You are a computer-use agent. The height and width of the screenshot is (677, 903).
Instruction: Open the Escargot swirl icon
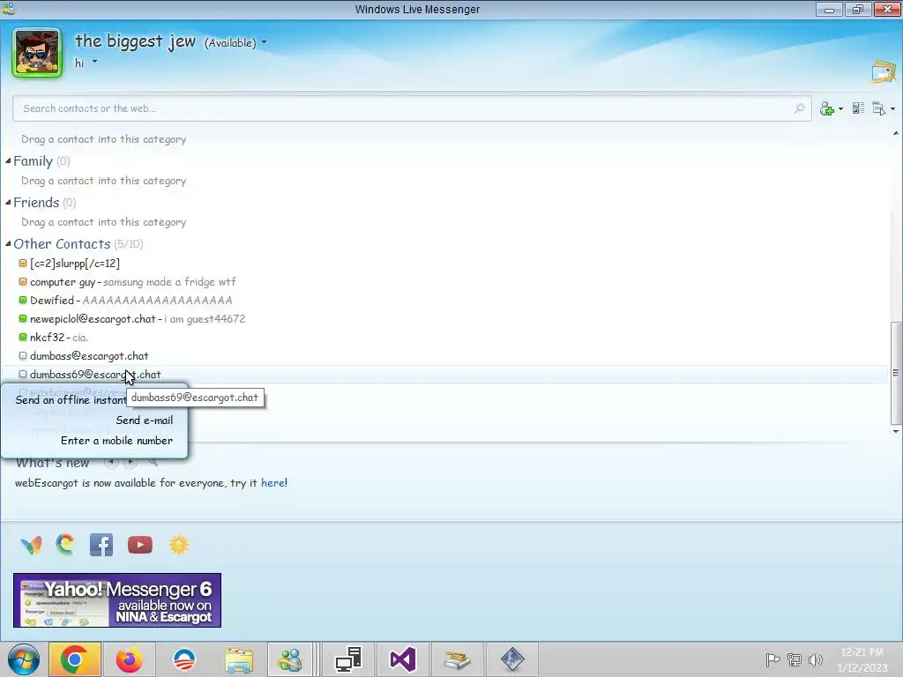tap(65, 544)
